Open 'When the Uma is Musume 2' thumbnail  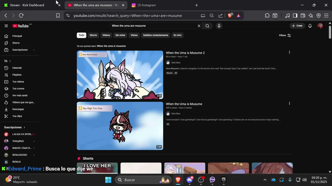click(x=120, y=75)
